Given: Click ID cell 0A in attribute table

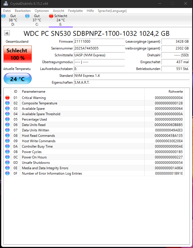Looking at the screenshot, I should tap(15, 146).
